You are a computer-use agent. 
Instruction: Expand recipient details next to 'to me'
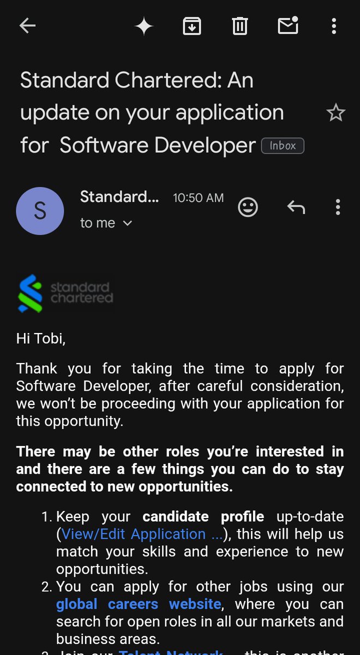click(x=128, y=223)
